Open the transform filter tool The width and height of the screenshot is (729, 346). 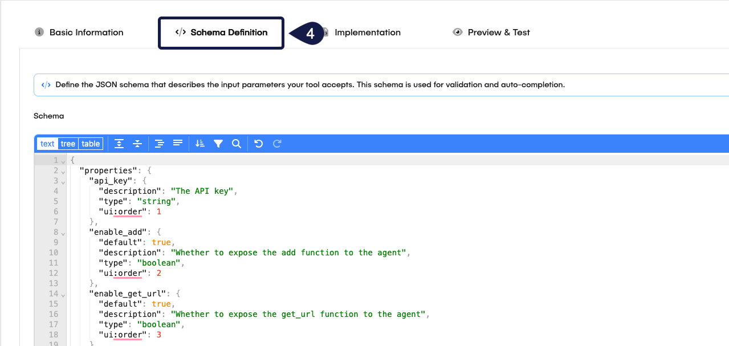point(218,143)
